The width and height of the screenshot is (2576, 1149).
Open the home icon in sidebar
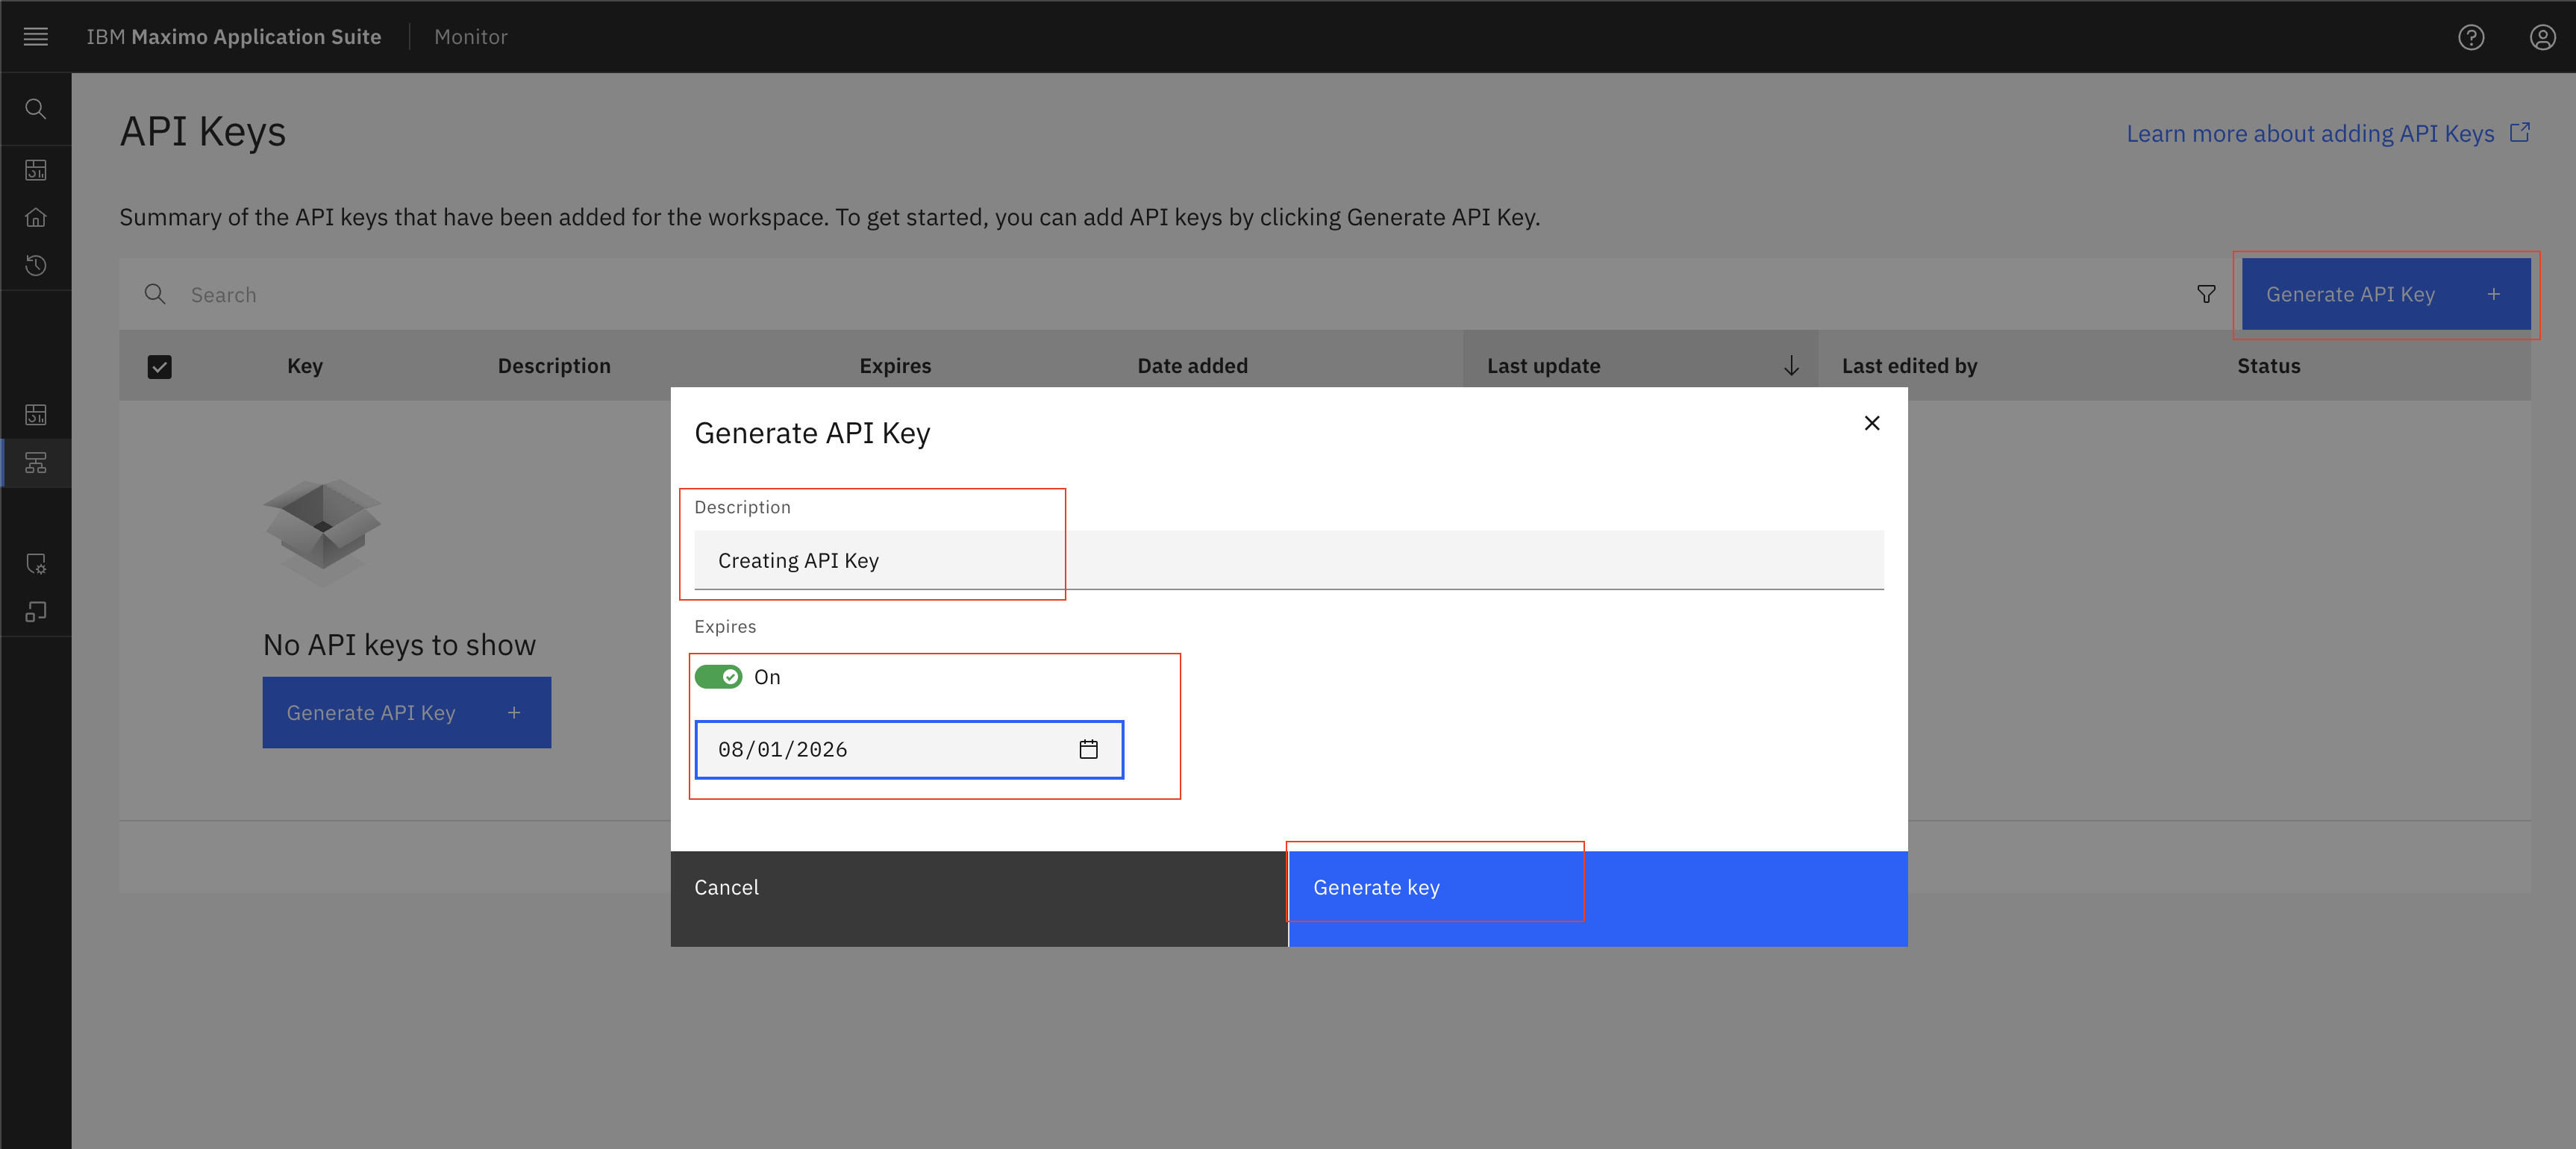click(36, 217)
